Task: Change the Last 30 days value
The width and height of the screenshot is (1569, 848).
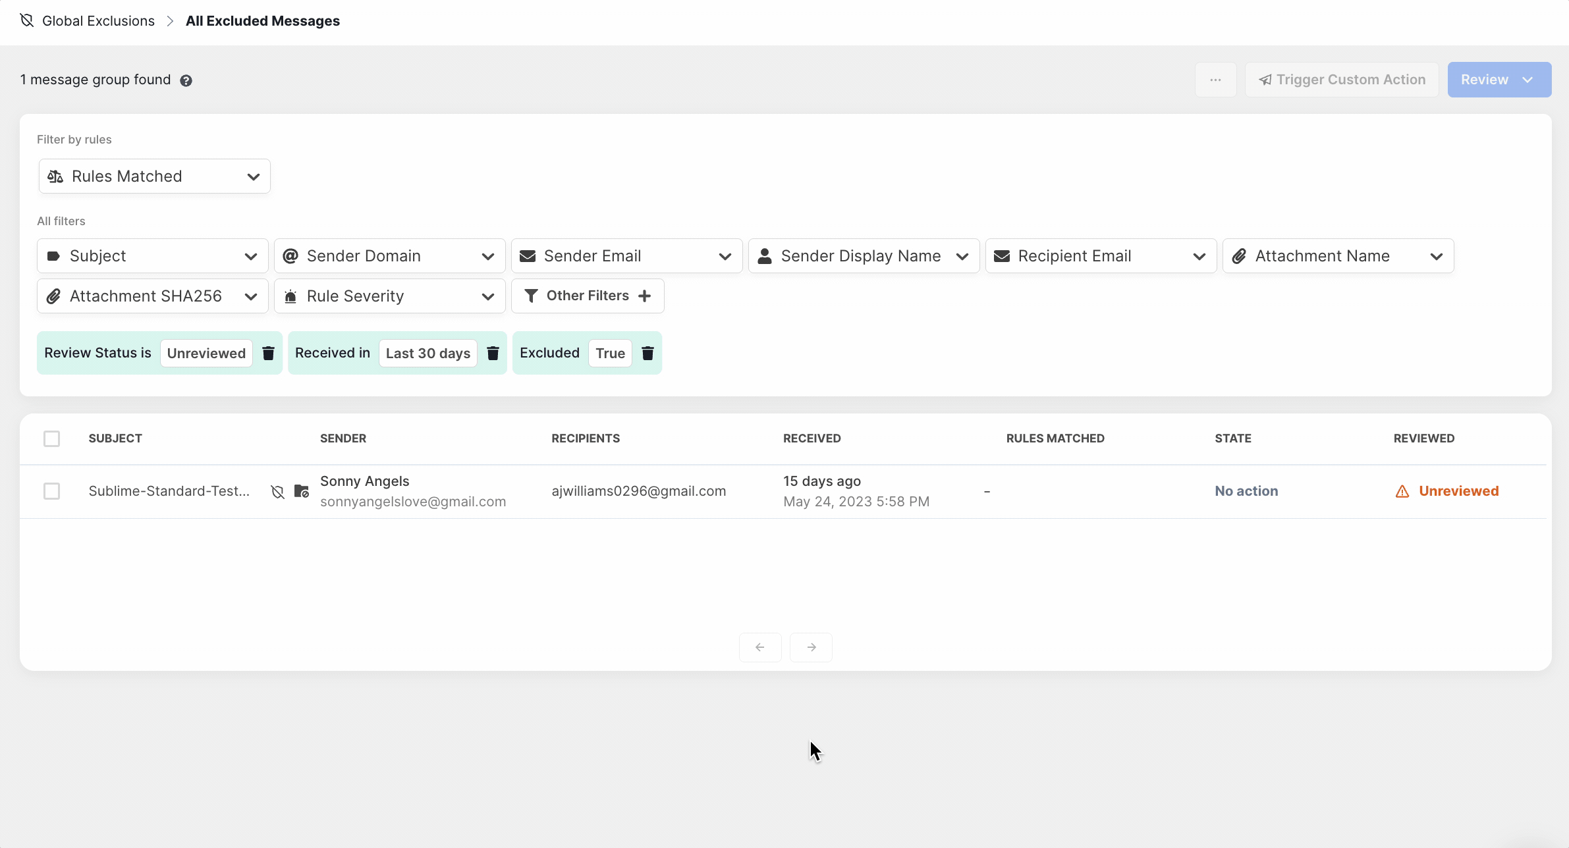Action: [427, 354]
